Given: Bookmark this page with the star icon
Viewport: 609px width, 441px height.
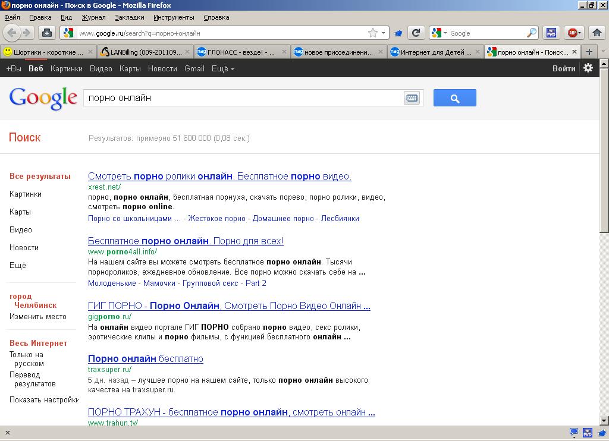Looking at the screenshot, I should 372,33.
